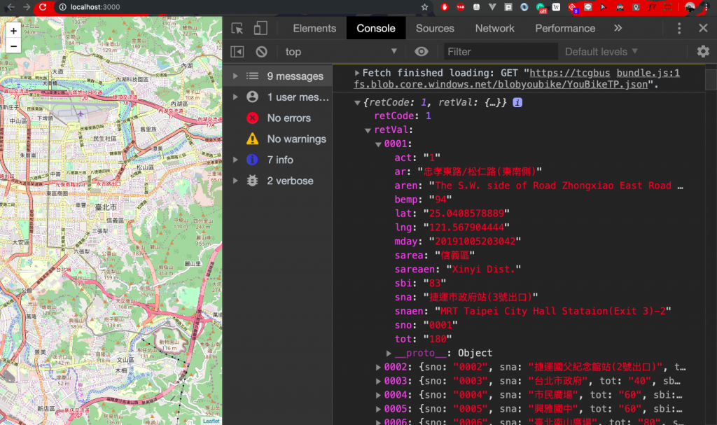717x425 pixels.
Task: Open the Elements tab
Action: pos(314,29)
